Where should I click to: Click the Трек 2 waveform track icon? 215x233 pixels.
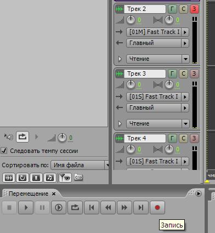(x=120, y=9)
